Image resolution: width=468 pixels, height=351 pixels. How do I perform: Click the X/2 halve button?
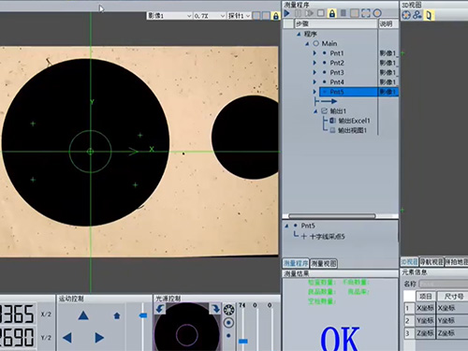(x=46, y=314)
